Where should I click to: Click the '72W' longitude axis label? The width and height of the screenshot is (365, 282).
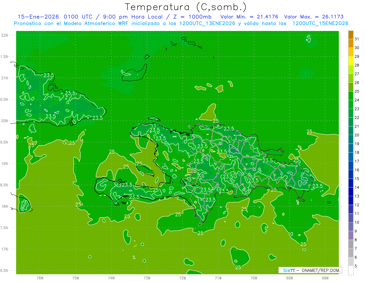(x=182, y=278)
